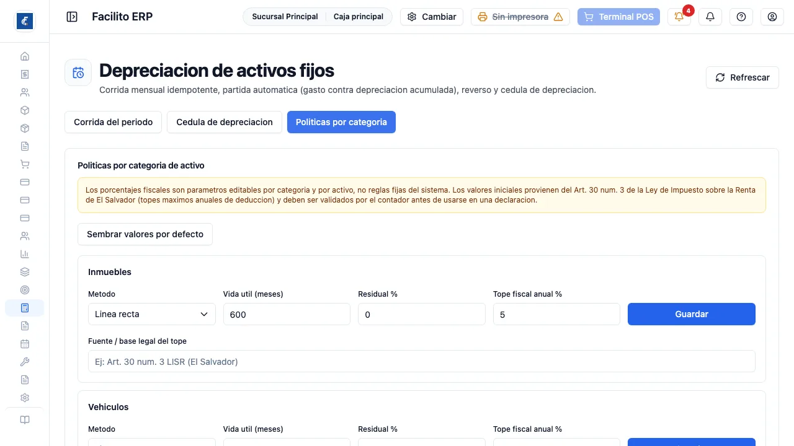
Task: Click the Cambiar button in the header
Action: click(432, 17)
